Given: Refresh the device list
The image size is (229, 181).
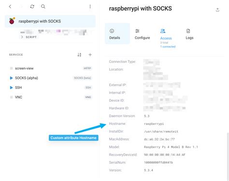Looking at the screenshot, I should click(32, 6).
